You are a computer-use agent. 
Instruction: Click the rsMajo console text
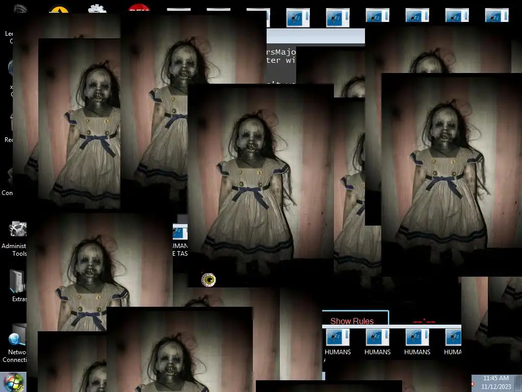click(281, 52)
